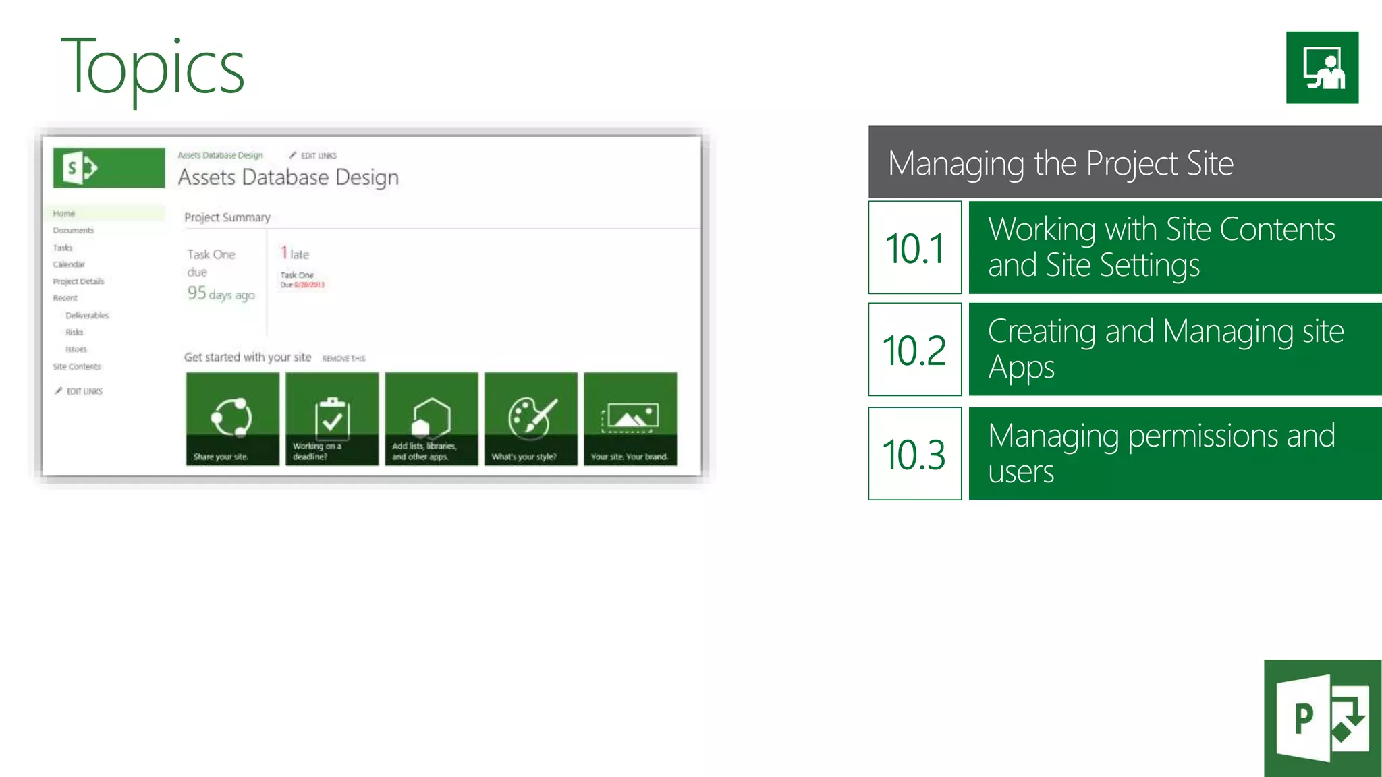Screen dimensions: 1382x777
Task: Select the Managing the Project Site header
Action: pos(1125,162)
